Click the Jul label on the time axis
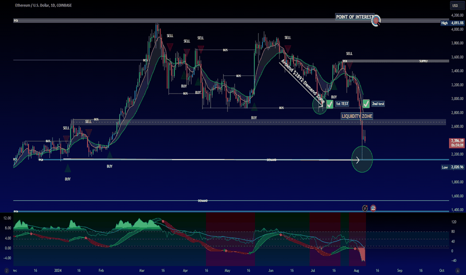This screenshot has width=466, height=275. coord(313,270)
